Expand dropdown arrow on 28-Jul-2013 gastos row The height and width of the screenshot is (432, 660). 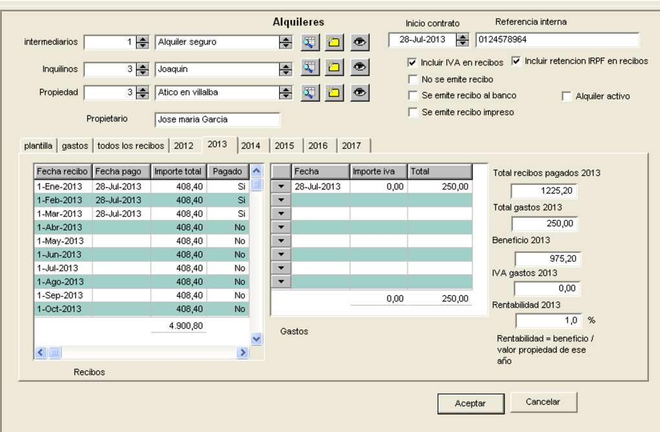(x=281, y=186)
